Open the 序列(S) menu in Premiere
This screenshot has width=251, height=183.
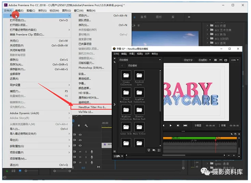click(42, 11)
